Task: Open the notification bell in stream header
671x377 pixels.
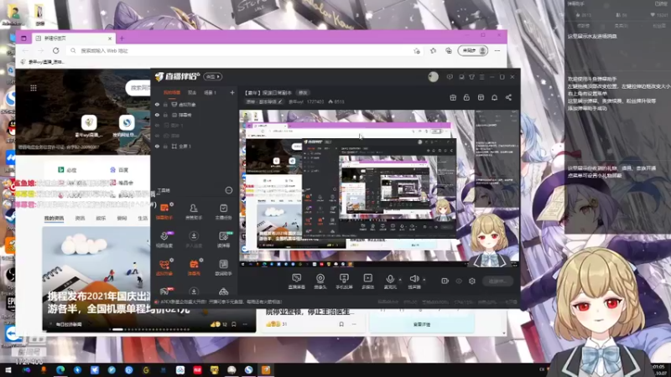Action: click(494, 97)
